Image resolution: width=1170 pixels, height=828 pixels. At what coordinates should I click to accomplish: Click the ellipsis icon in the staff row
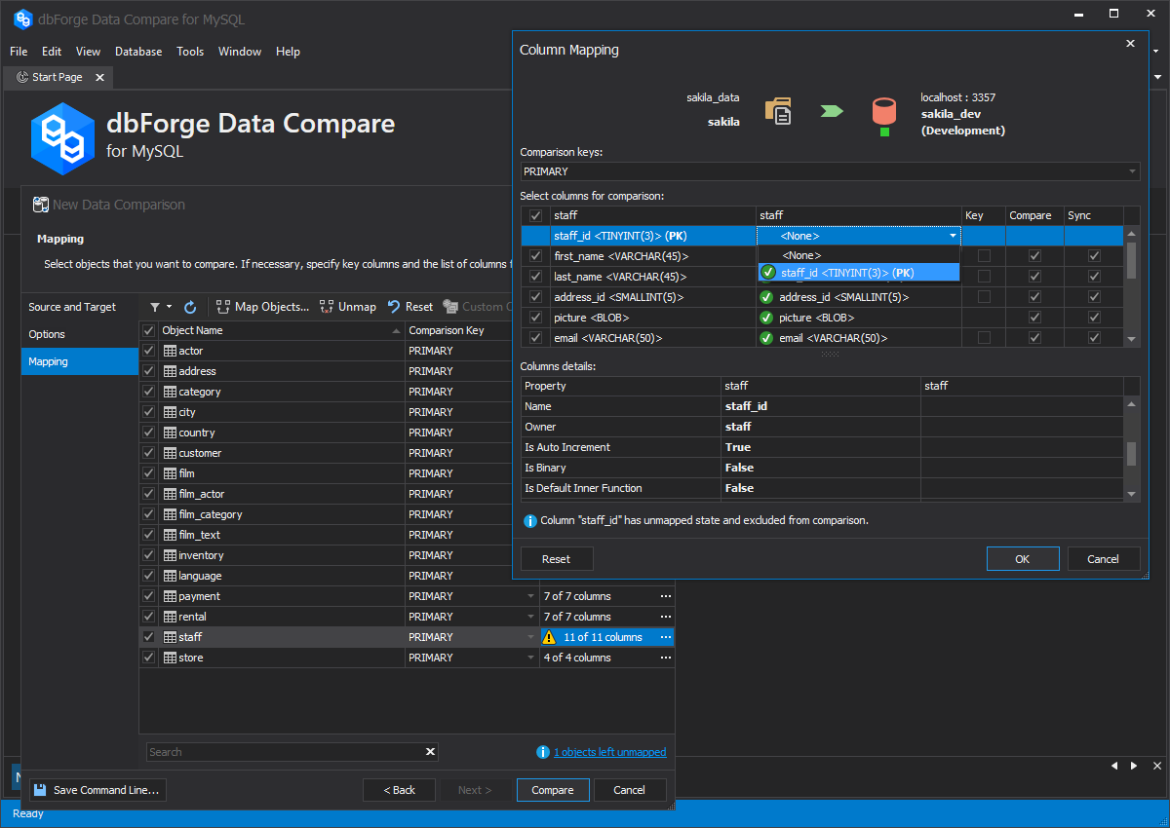(666, 637)
